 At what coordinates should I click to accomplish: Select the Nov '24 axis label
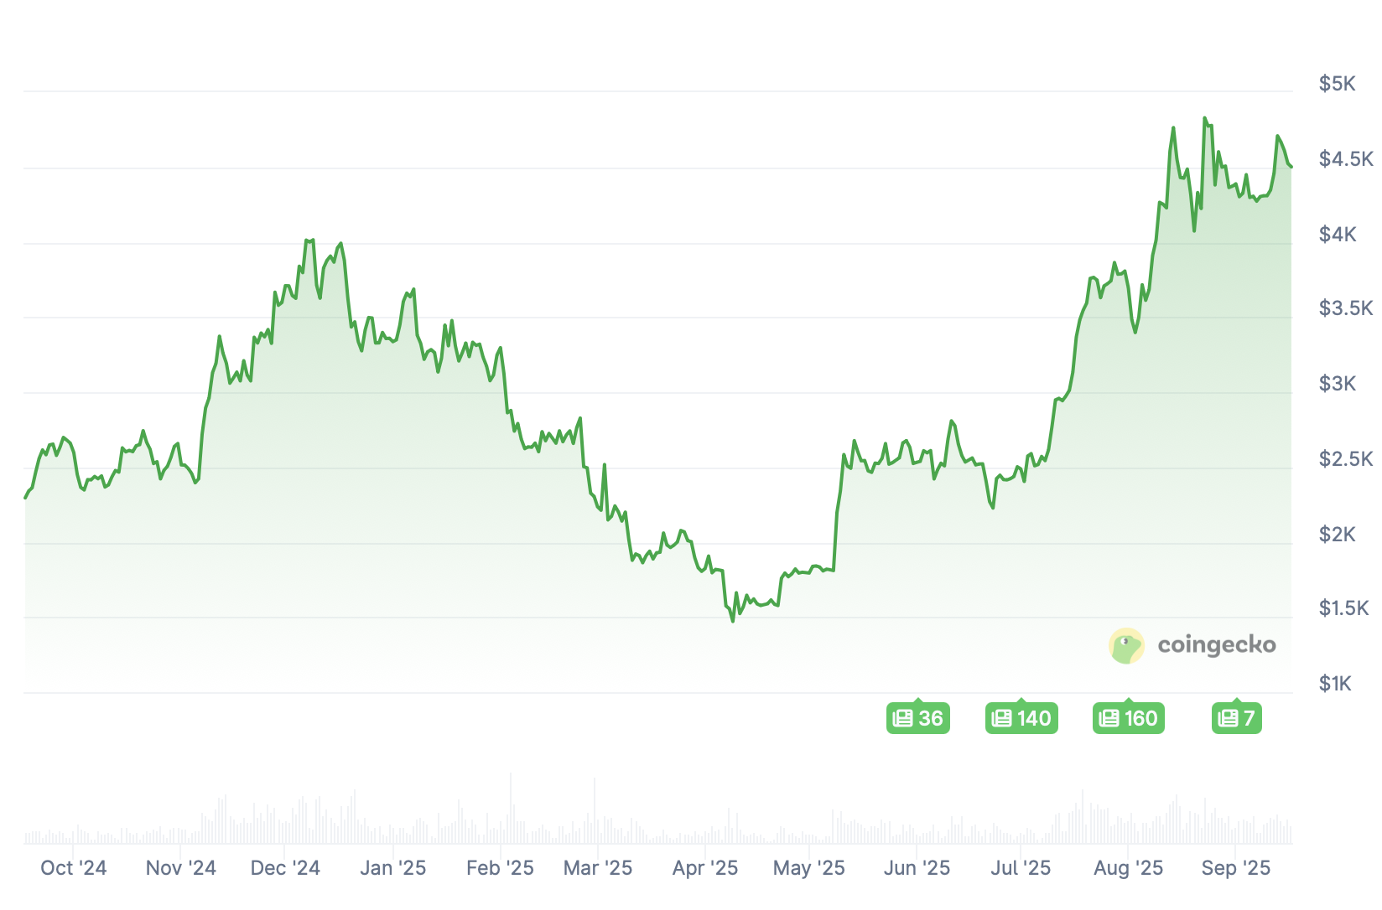180,868
